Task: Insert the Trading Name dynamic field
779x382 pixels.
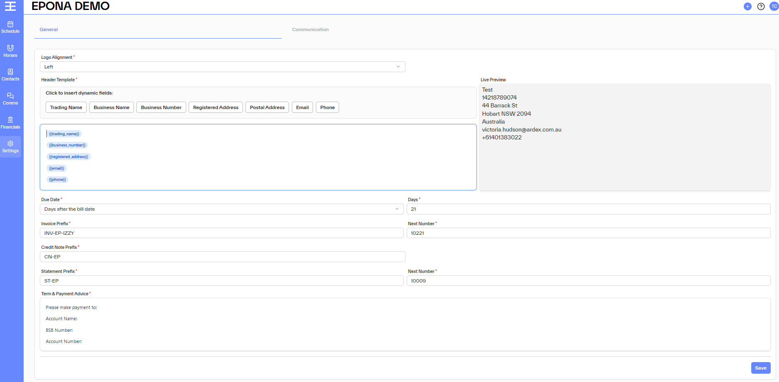Action: (66, 107)
